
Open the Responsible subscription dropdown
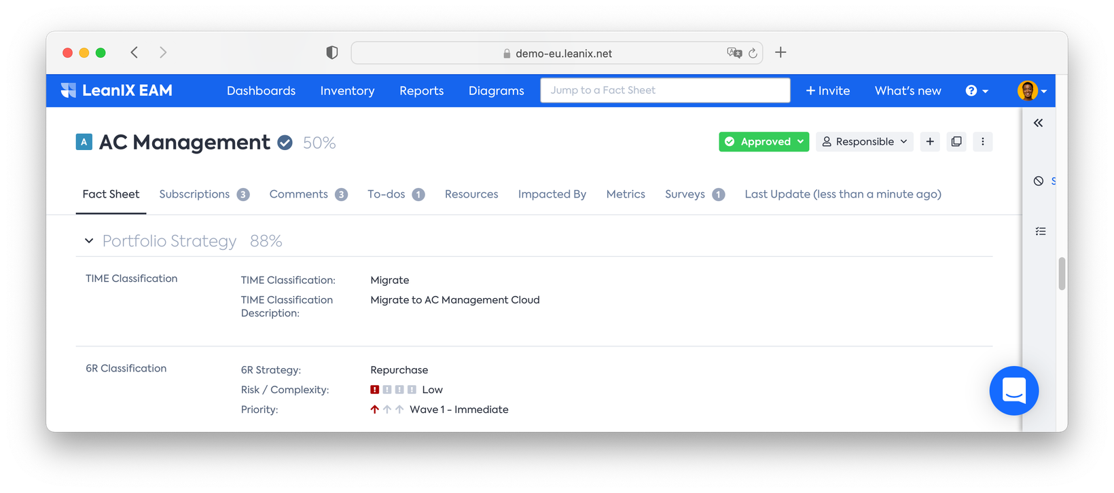[x=865, y=141]
